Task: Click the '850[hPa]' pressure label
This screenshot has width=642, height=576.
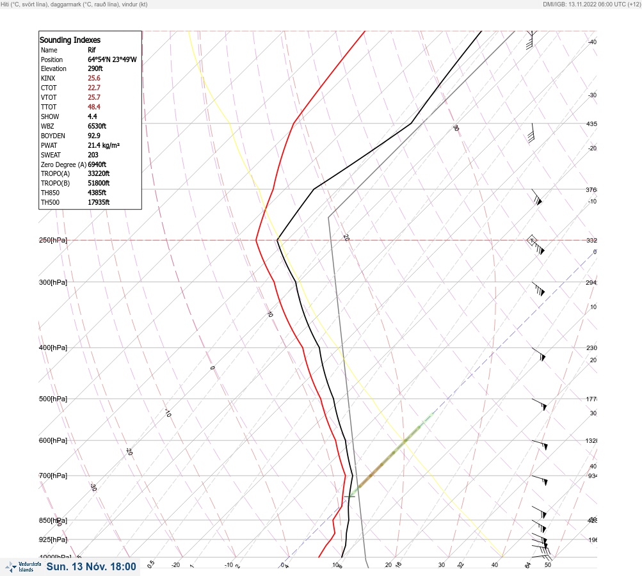Action: tap(53, 520)
